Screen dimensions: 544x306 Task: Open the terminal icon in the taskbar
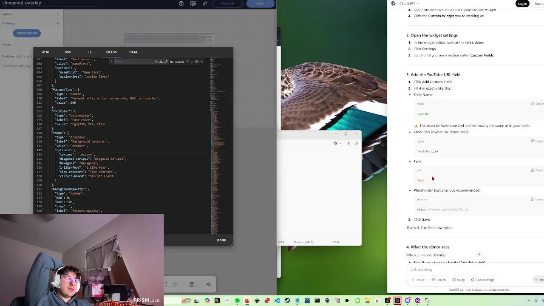pos(317,300)
